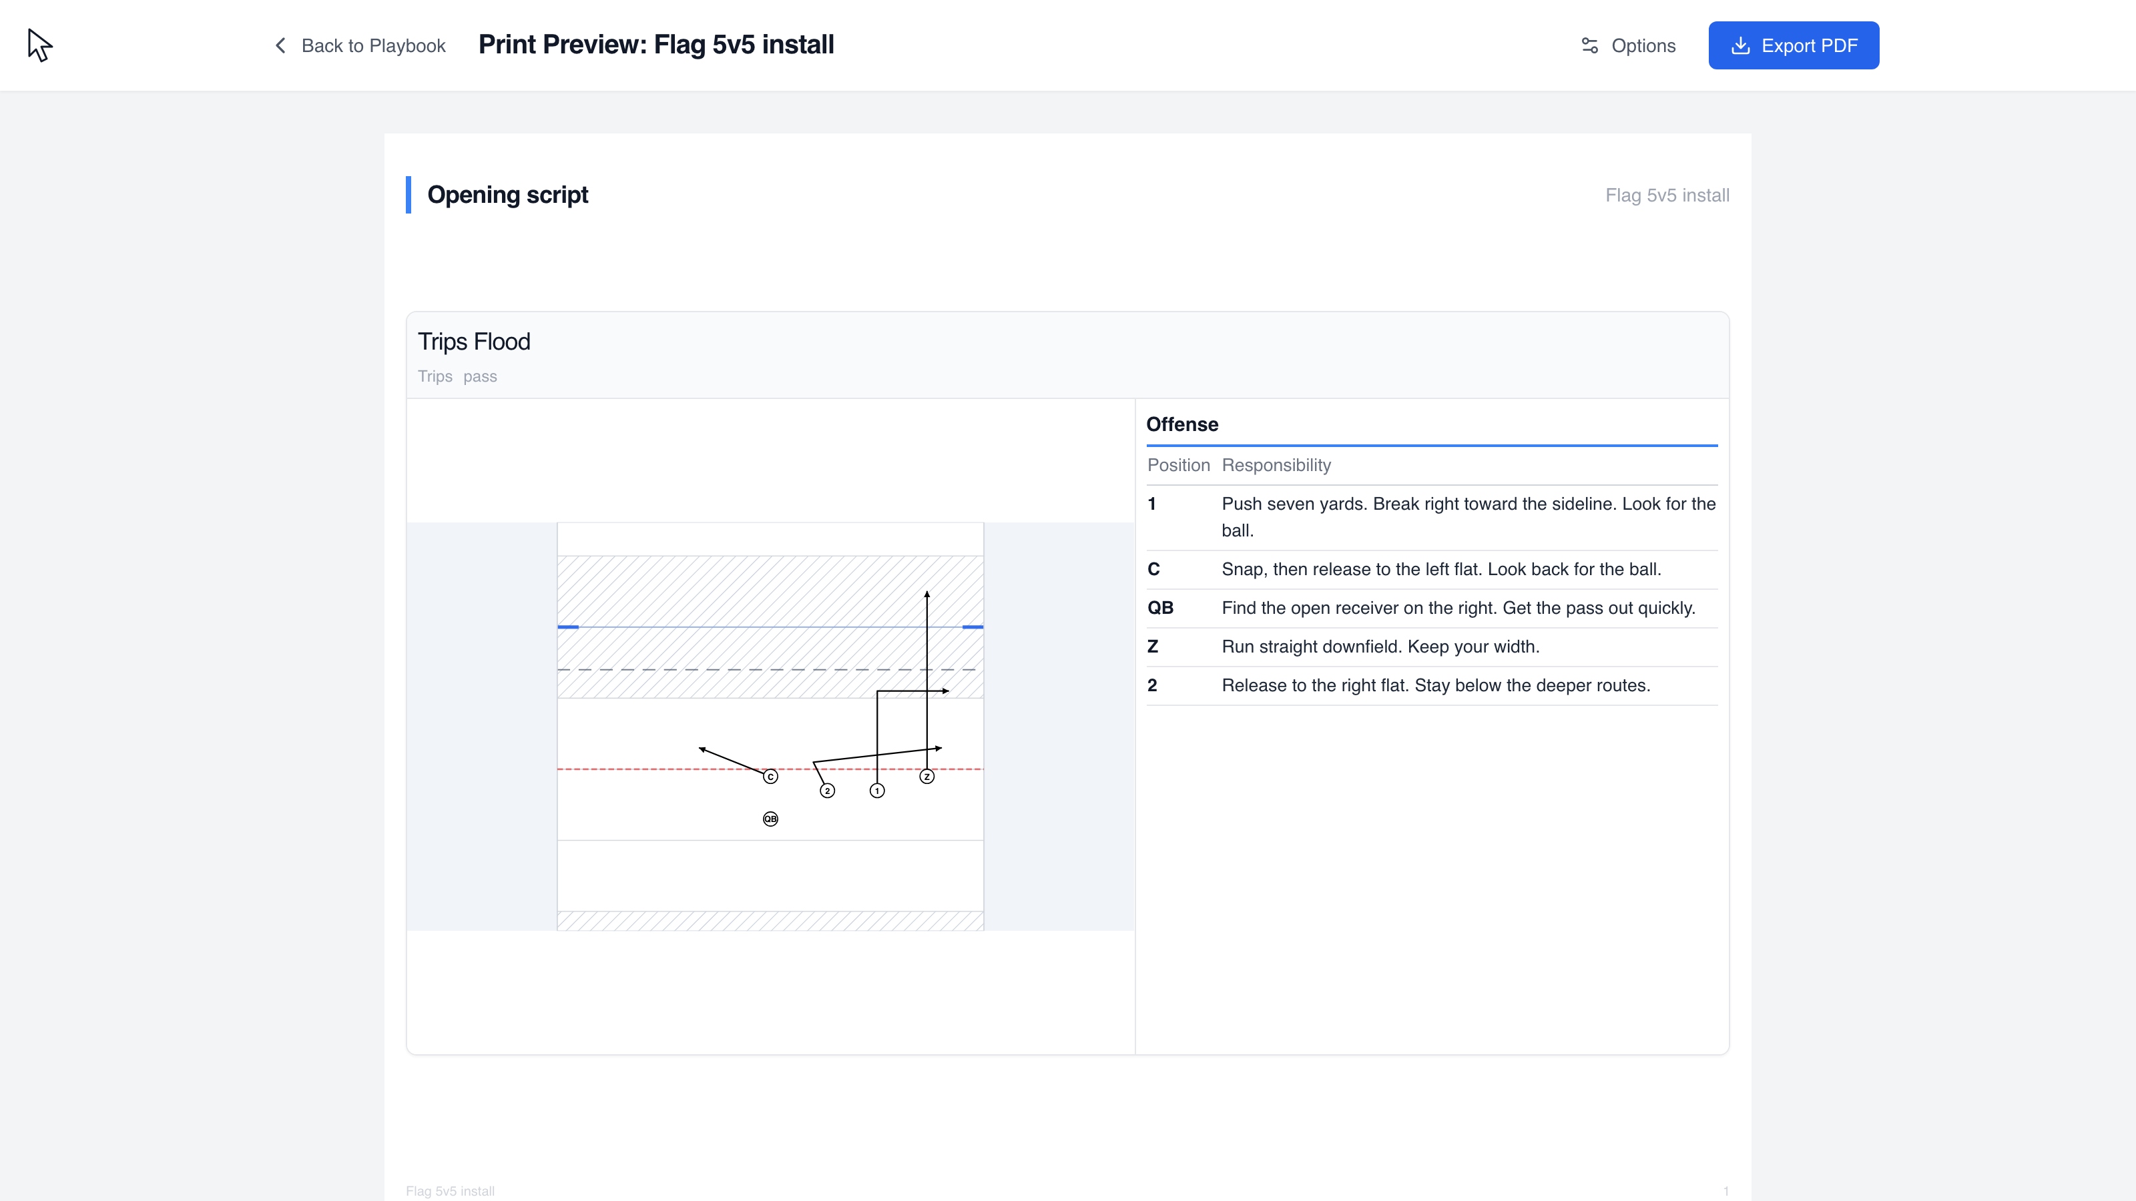Open the Options panel
This screenshot has width=2136, height=1201.
coord(1628,45)
